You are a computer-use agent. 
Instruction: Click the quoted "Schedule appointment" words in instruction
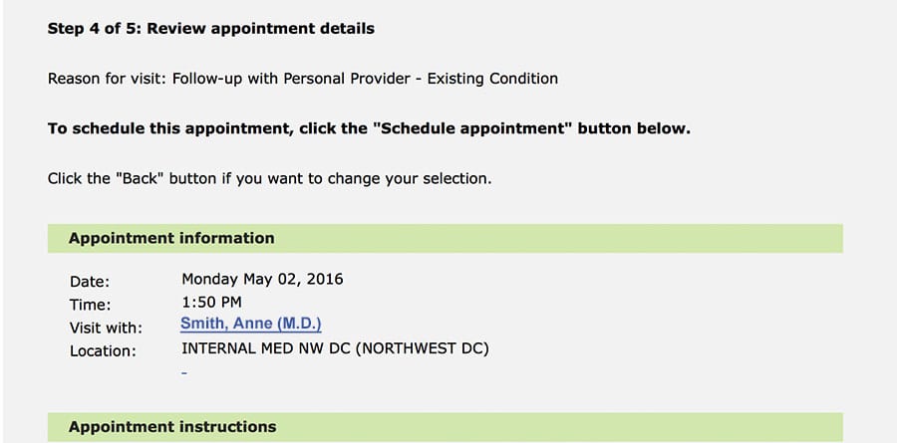(x=472, y=128)
